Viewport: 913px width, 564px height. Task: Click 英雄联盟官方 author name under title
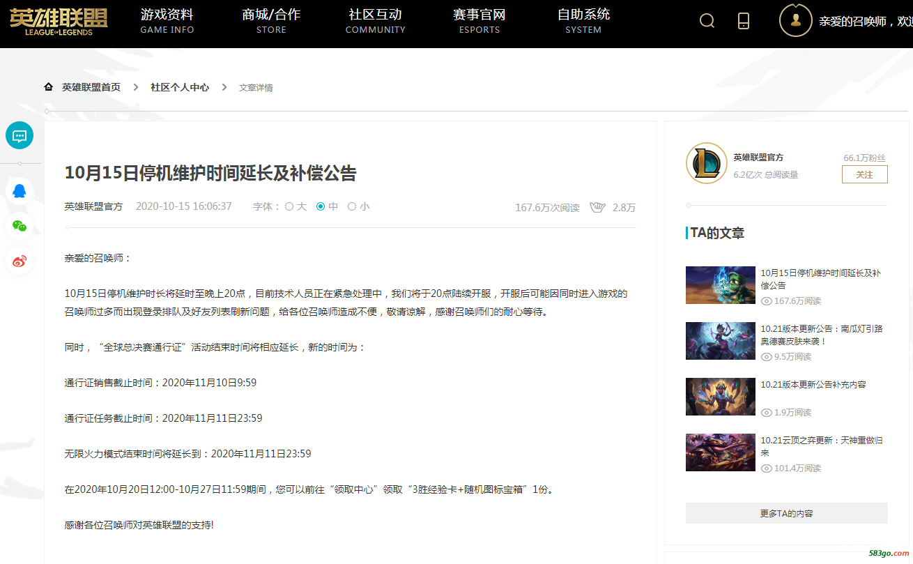tap(93, 206)
